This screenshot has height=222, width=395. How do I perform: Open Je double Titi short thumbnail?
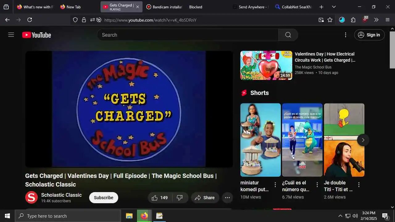click(x=344, y=140)
